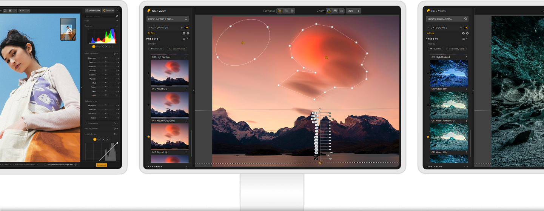Expand the CATEGORIES section in the center window
This screenshot has width=544, height=211.
click(x=149, y=28)
